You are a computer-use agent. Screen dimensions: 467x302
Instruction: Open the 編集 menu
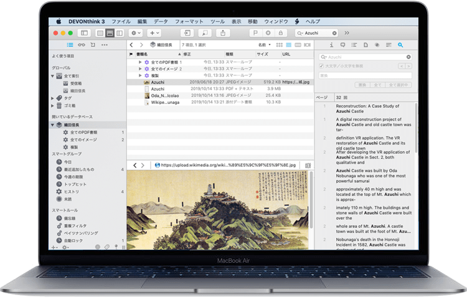[143, 21]
